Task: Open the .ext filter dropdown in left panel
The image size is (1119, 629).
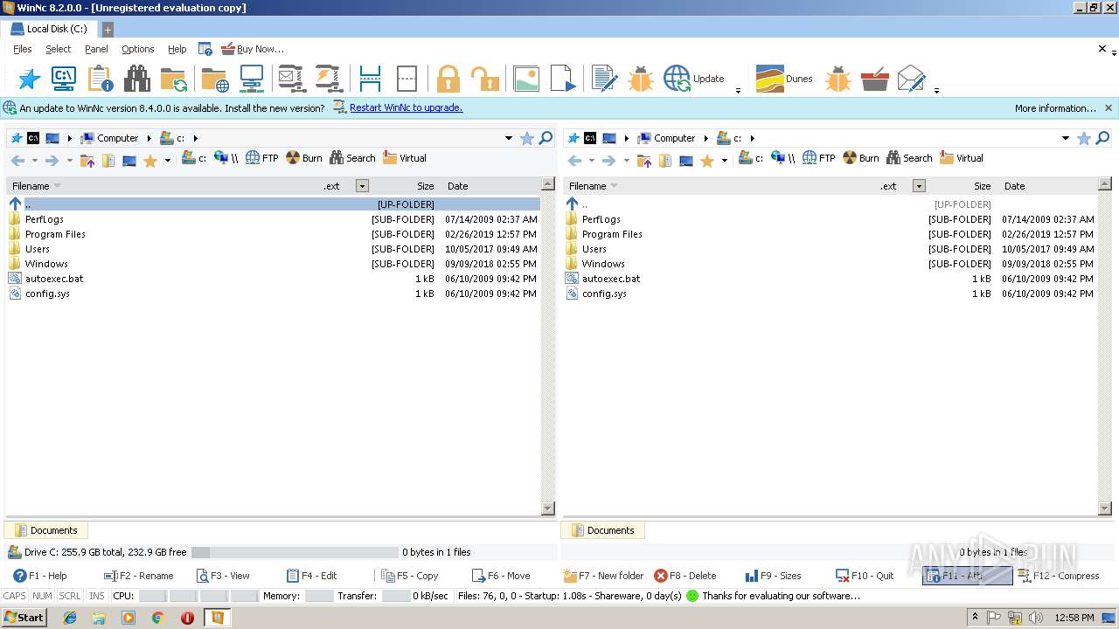Action: tap(362, 186)
